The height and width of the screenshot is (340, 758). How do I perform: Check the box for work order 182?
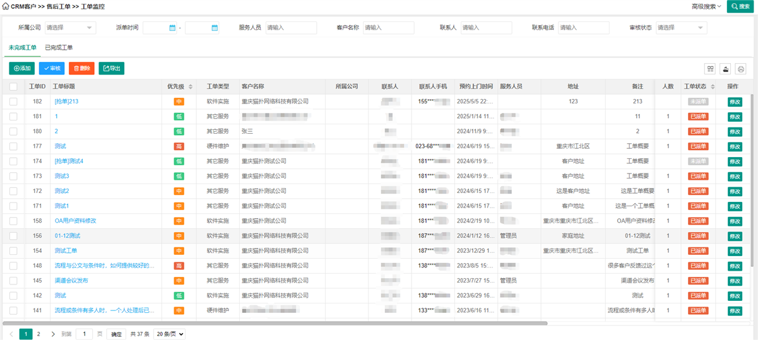[x=13, y=101]
